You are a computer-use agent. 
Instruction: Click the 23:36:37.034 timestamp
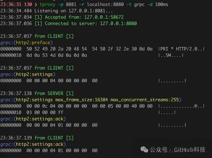click(16, 17)
